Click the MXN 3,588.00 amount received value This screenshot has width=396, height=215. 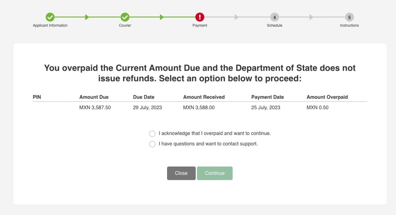198,108
